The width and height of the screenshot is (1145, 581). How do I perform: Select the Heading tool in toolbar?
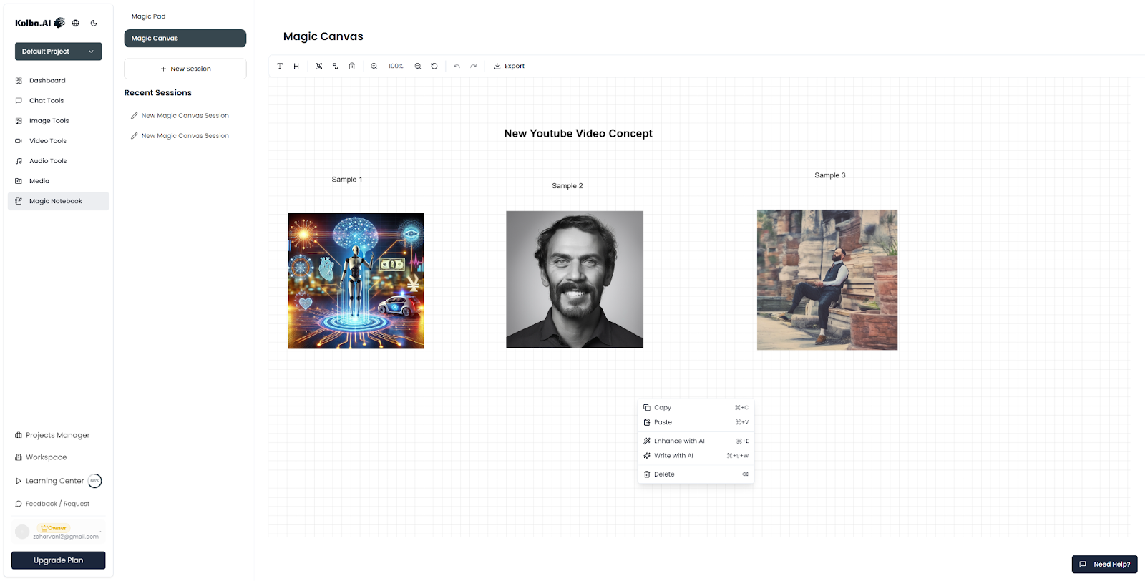coord(296,66)
